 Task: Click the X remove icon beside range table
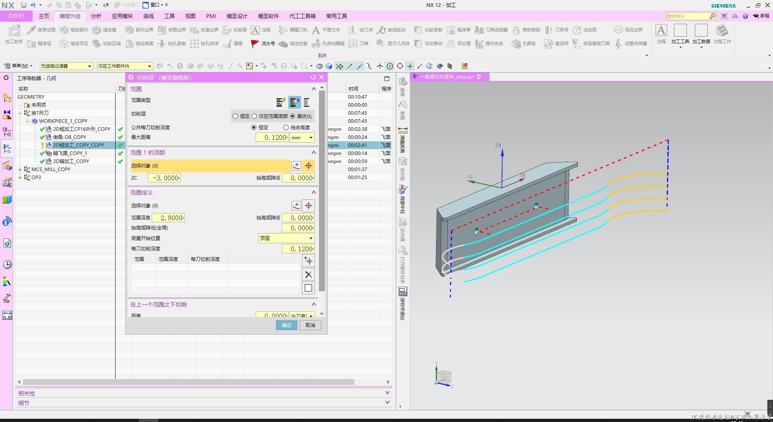tap(308, 275)
